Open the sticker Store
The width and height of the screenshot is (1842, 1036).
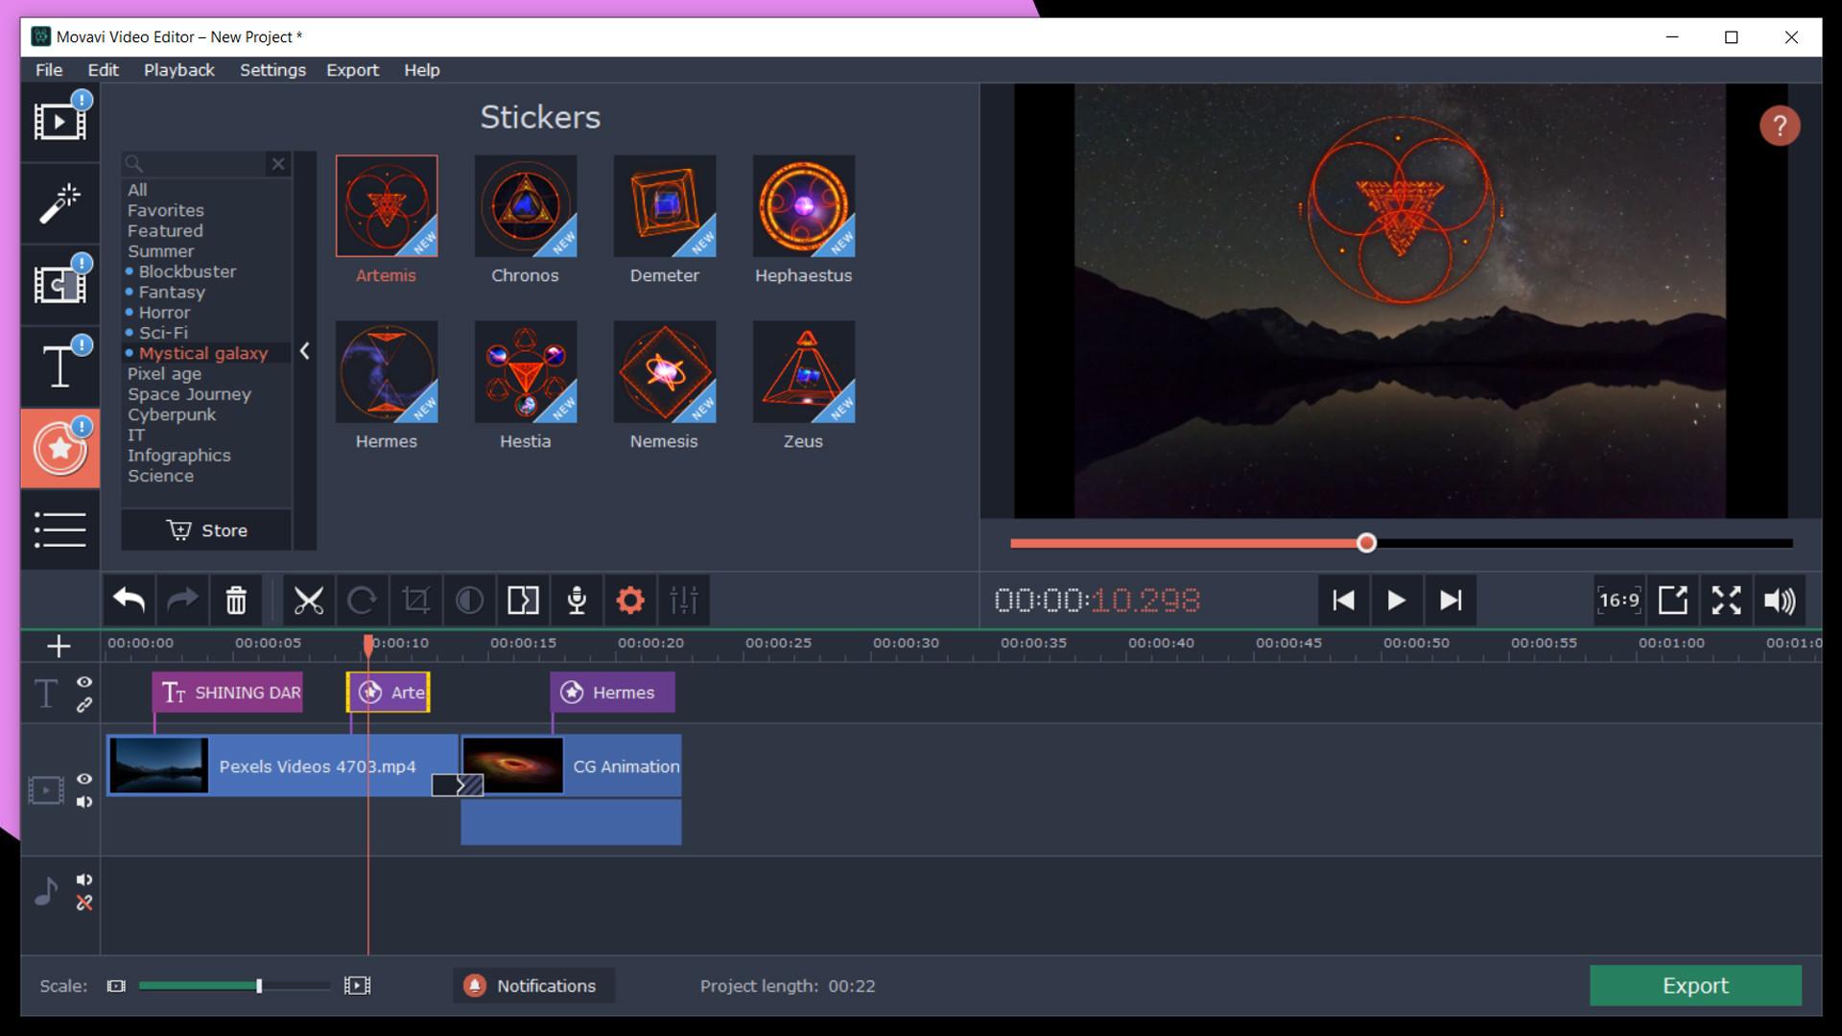pos(205,530)
